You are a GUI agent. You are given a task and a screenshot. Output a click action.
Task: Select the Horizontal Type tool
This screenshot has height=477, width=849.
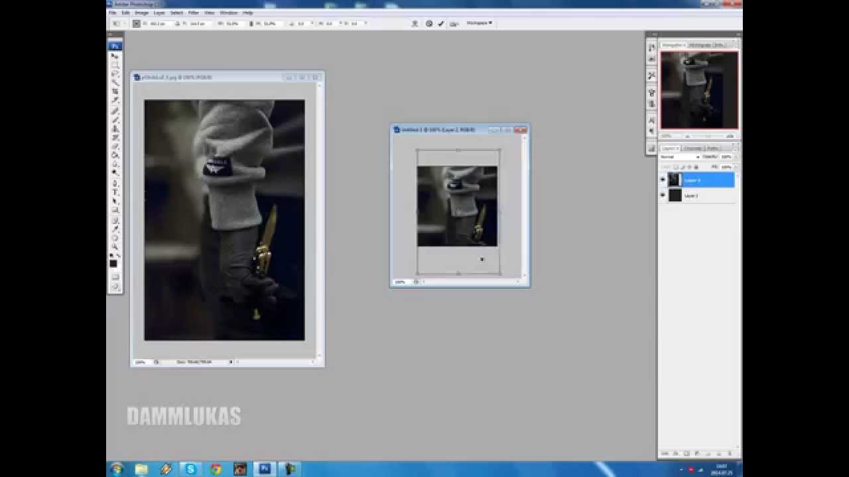click(x=115, y=191)
